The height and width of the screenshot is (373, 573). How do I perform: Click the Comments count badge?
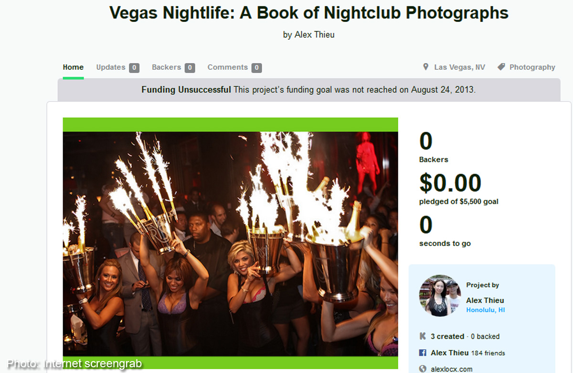[x=257, y=68]
